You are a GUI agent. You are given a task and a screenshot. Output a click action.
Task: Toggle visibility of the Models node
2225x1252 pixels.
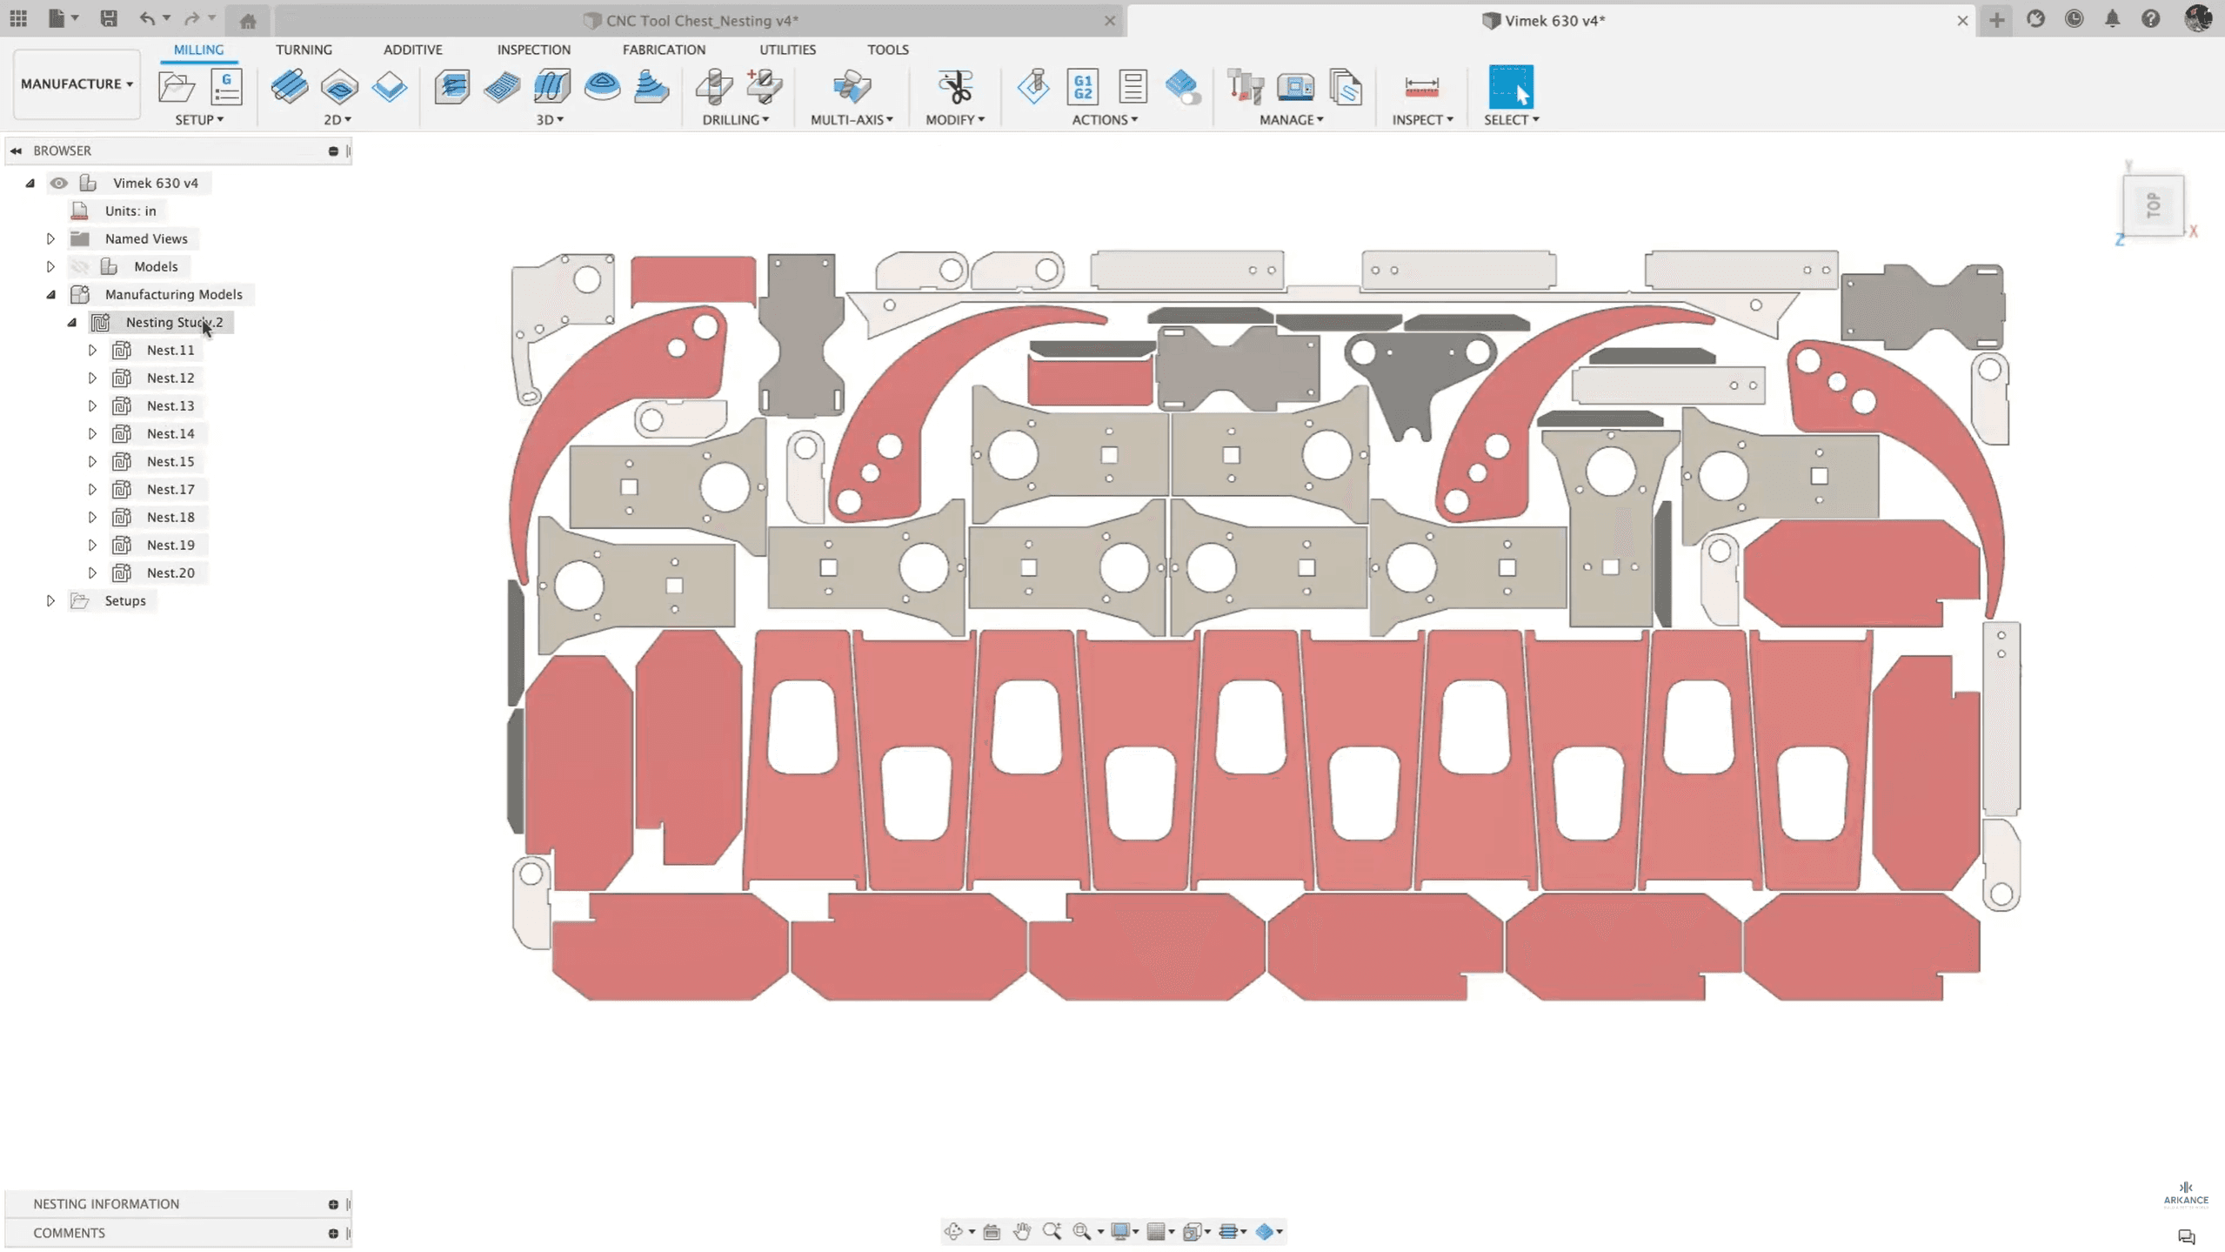pos(80,266)
